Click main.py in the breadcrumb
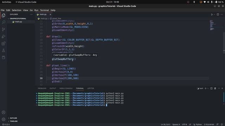The image size is (225, 126). point(44,19)
